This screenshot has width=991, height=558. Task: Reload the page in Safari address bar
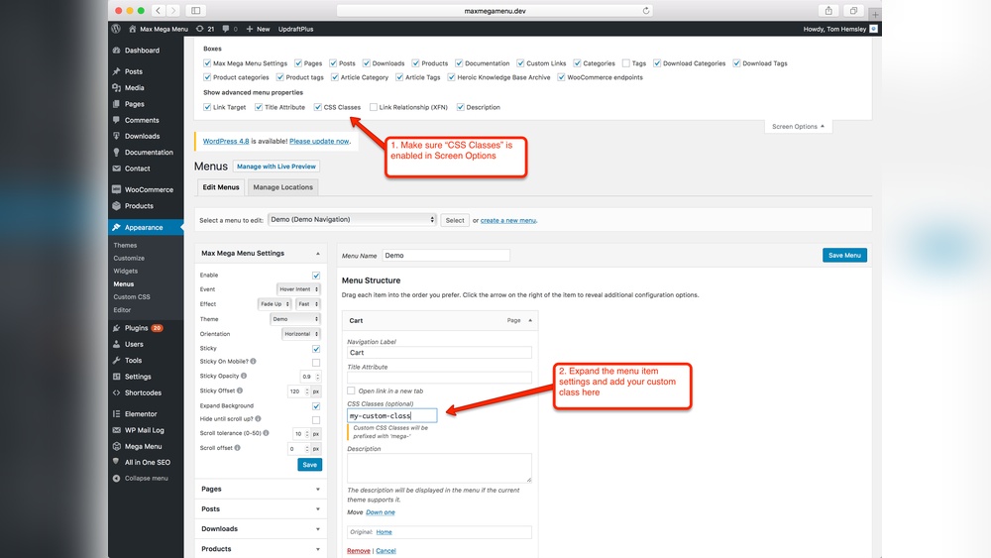point(646,11)
